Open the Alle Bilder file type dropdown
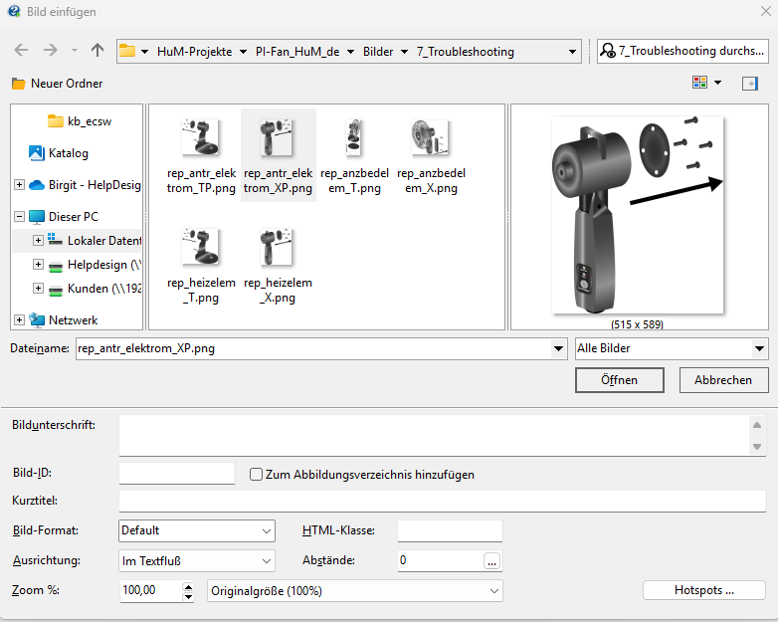The width and height of the screenshot is (778, 622). point(760,348)
